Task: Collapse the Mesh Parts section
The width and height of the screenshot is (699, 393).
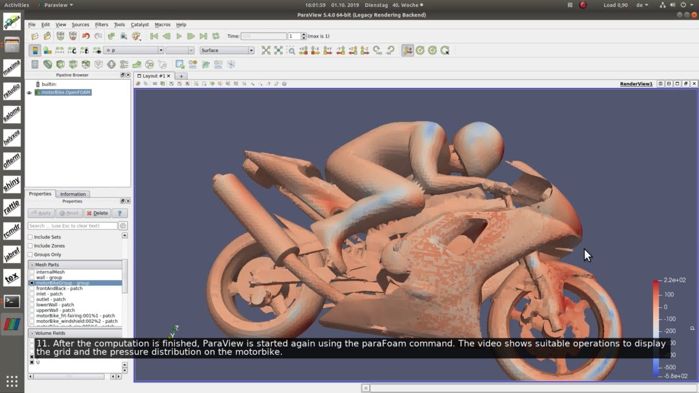Action: pyautogui.click(x=32, y=265)
